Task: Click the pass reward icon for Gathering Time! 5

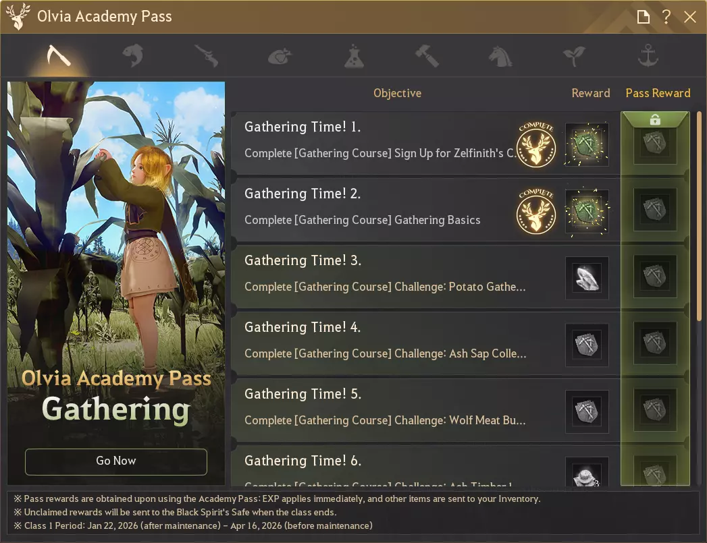Action: coord(655,409)
